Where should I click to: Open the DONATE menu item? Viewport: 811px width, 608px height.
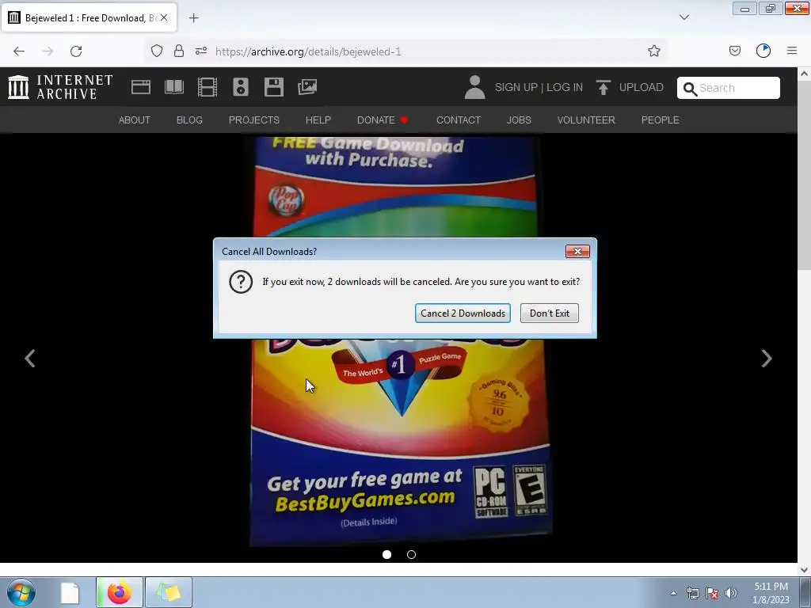(383, 120)
